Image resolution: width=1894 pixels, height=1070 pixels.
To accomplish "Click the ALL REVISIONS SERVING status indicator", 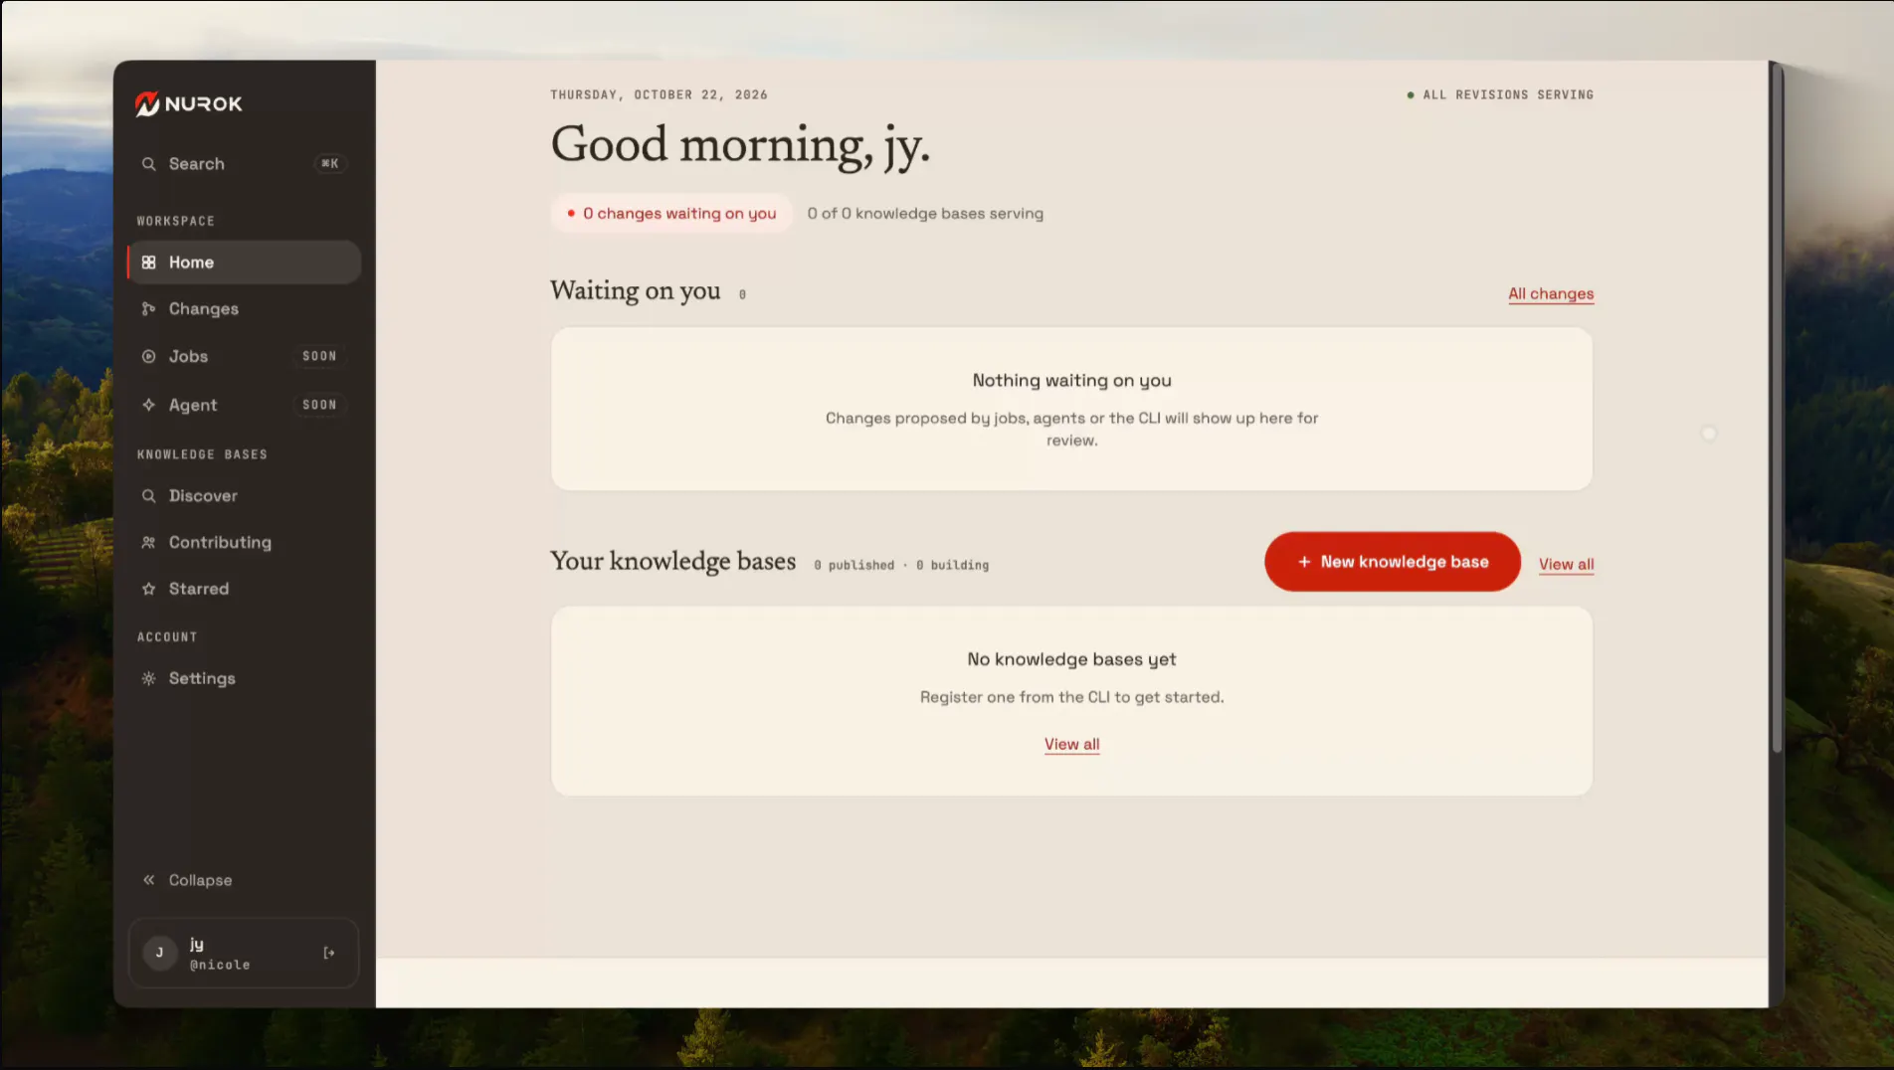I will [1500, 94].
